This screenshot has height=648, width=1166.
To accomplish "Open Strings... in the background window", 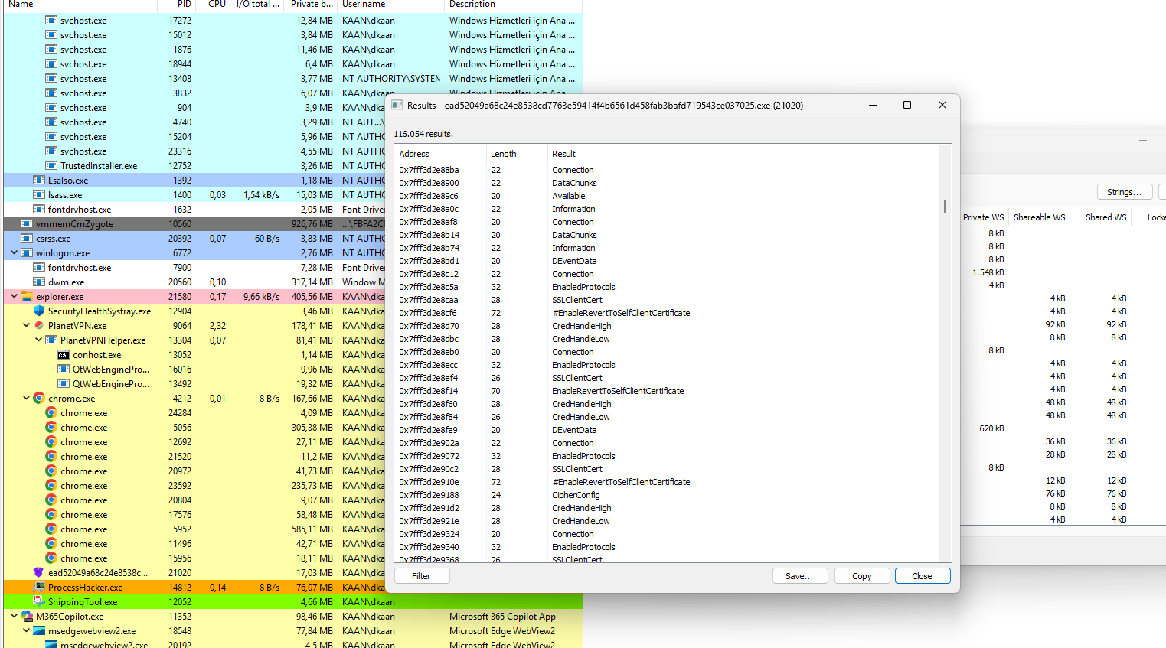I will click(x=1125, y=192).
